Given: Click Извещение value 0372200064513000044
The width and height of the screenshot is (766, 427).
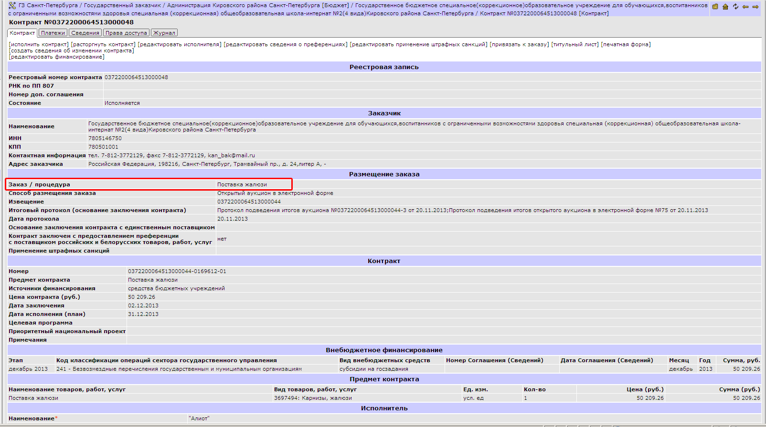Looking at the screenshot, I should 249,202.
